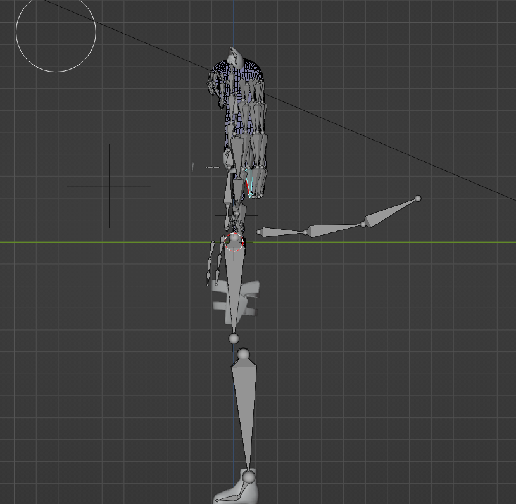This screenshot has height=504, width=516.
Task: Select the red highlighted bone edge
Action: (x=248, y=187)
